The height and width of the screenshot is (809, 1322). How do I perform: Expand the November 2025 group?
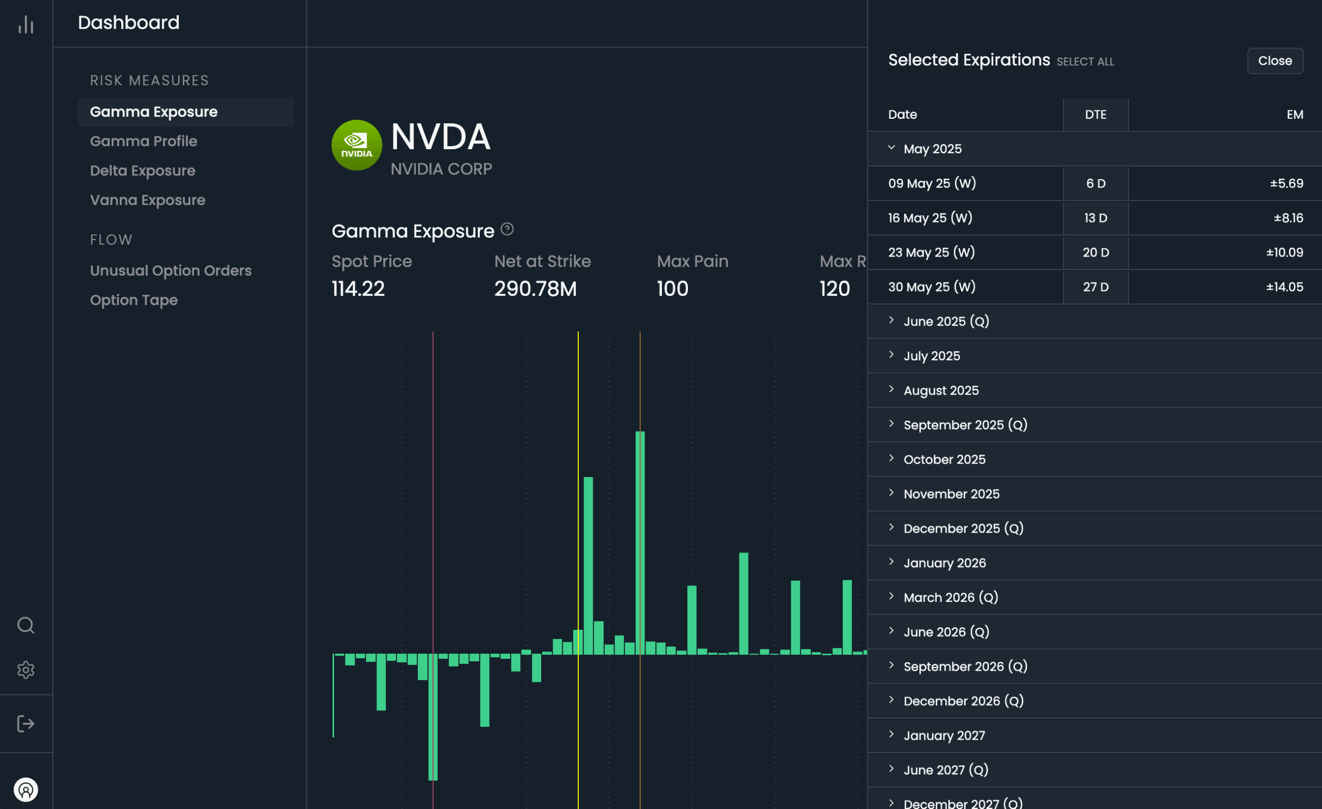1094,494
